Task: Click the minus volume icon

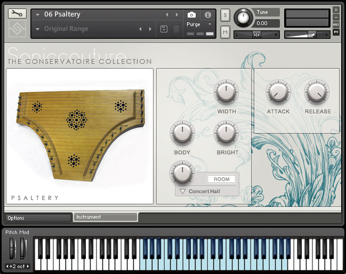Action: point(287,35)
